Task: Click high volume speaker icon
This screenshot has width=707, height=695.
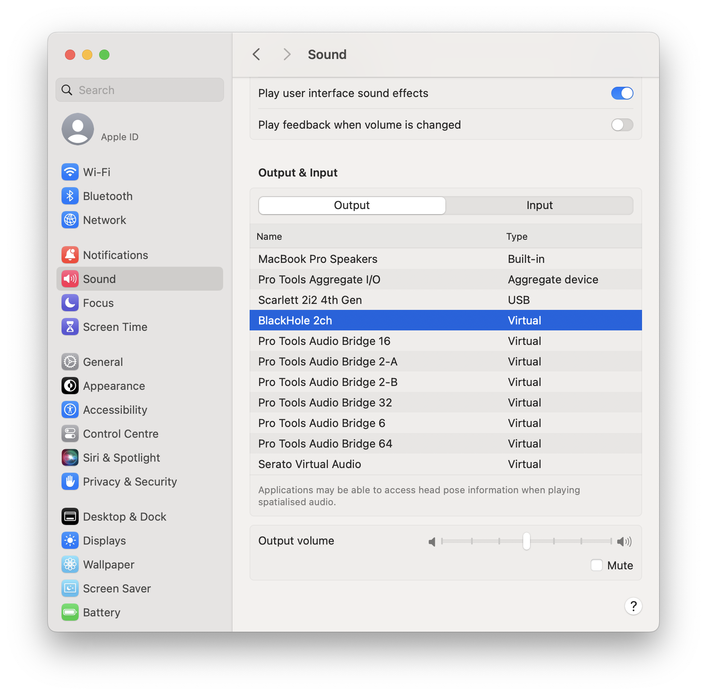Action: pos(625,542)
